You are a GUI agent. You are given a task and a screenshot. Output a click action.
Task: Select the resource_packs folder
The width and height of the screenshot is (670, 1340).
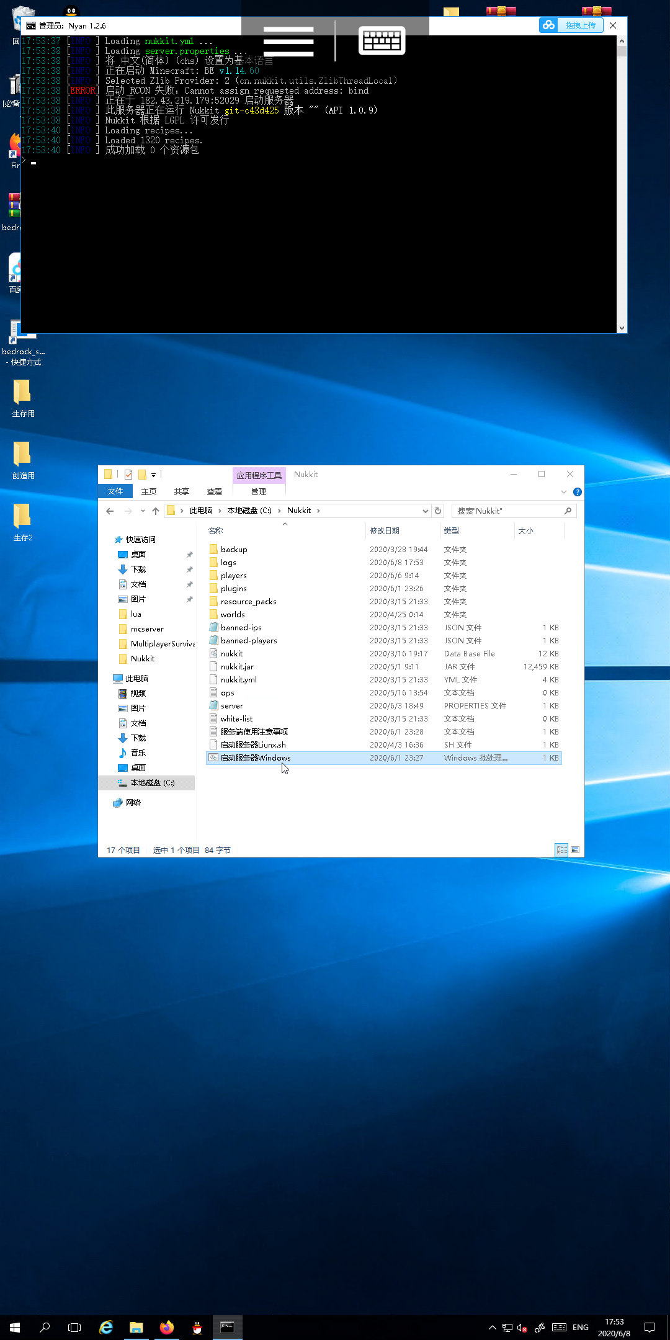383,602
